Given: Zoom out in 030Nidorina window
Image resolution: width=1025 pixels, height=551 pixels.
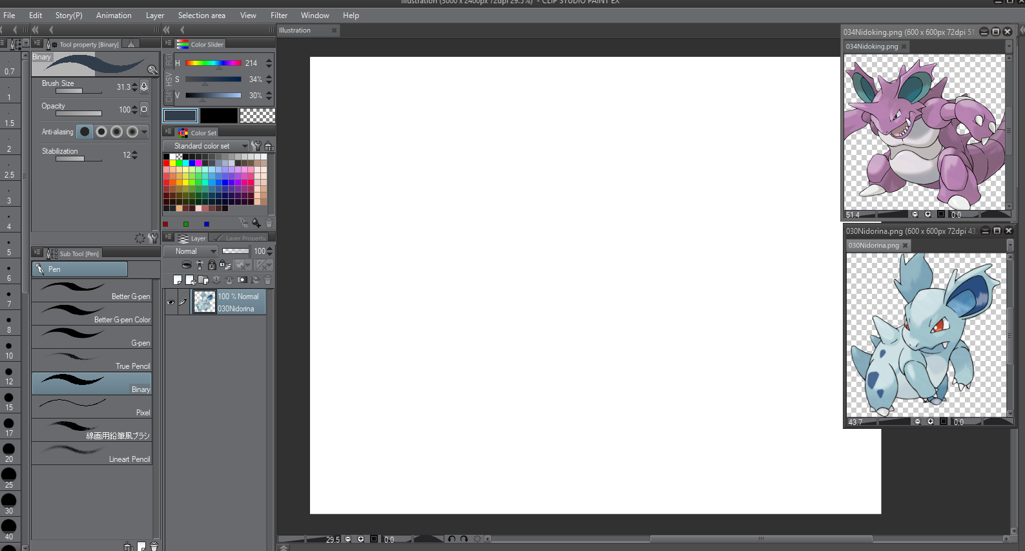Looking at the screenshot, I should (x=918, y=421).
